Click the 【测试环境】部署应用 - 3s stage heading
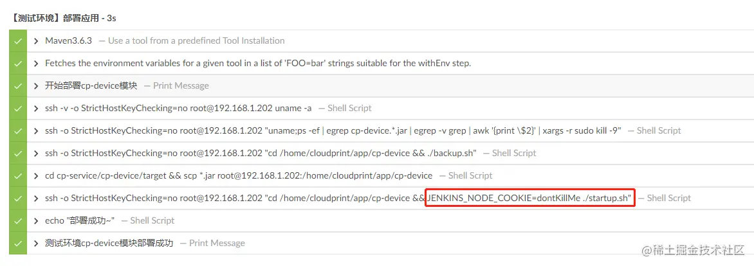The width and height of the screenshot is (754, 266). [x=63, y=19]
